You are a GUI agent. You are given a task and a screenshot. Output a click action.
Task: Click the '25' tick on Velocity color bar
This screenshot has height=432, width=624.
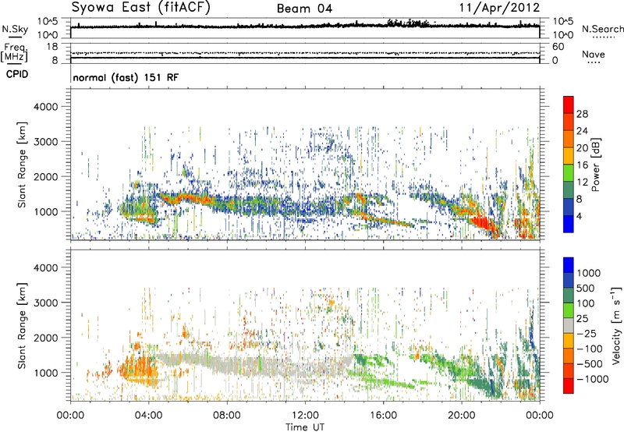pos(582,319)
